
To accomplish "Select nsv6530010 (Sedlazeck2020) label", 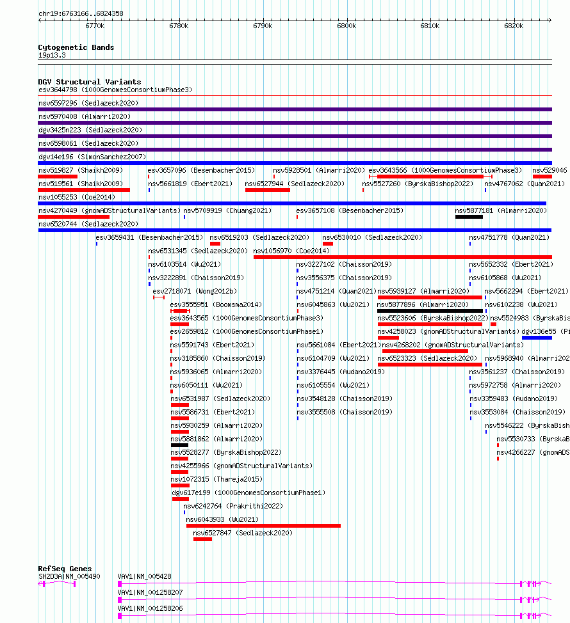I will (372, 238).
